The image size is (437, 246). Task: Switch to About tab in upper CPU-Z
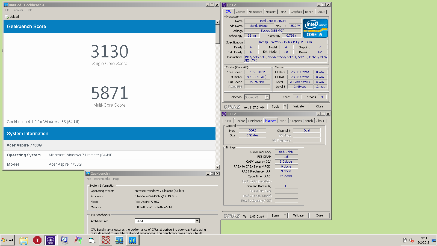pyautogui.click(x=321, y=12)
